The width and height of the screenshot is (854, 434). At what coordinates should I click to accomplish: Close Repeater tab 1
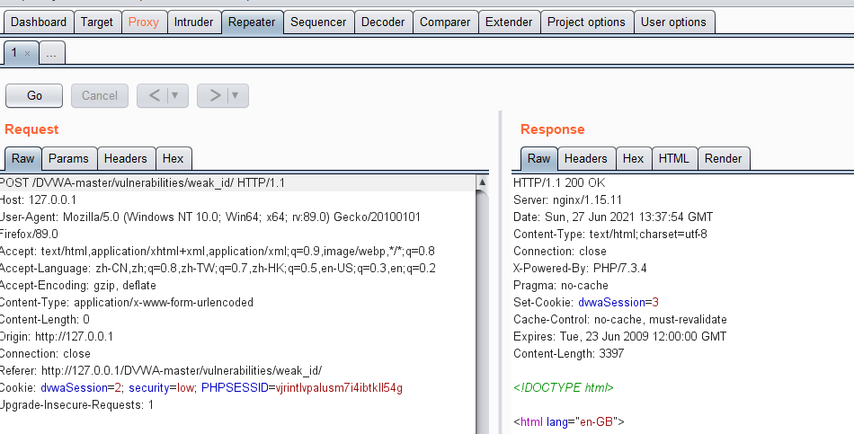27,54
